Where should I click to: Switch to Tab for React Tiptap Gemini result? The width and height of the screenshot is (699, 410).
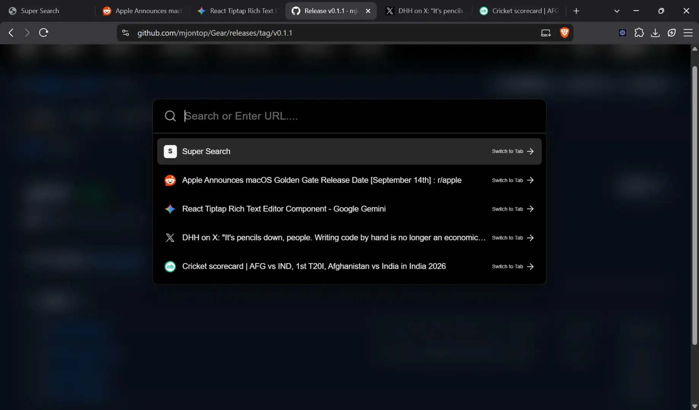[513, 209]
